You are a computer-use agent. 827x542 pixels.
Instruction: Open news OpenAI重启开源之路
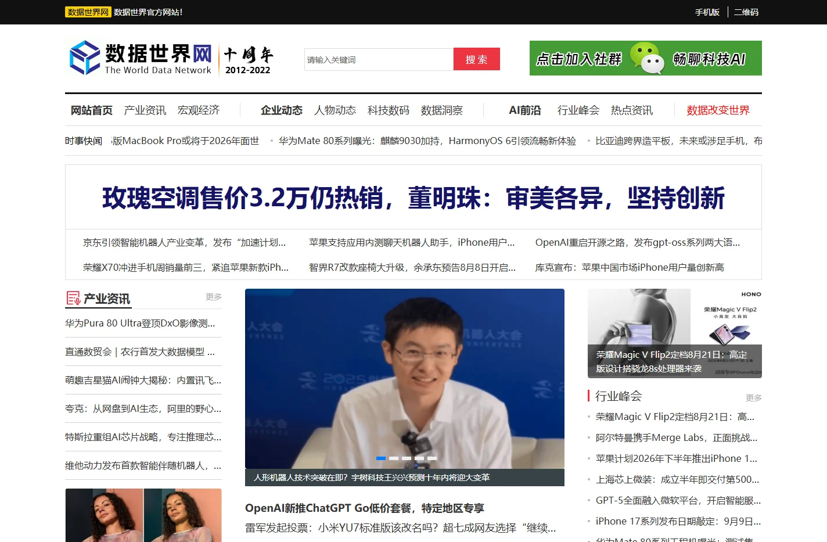638,242
